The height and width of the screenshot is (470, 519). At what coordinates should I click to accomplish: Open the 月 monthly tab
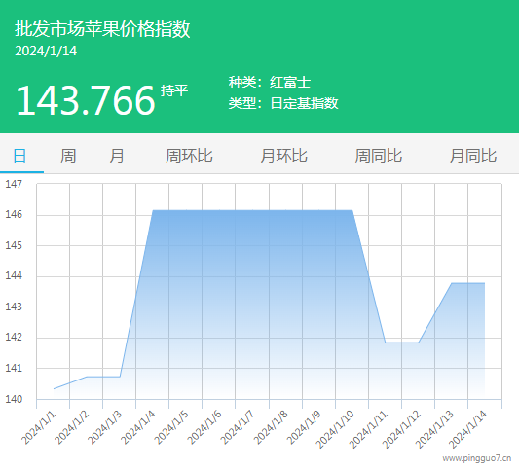[117, 156]
